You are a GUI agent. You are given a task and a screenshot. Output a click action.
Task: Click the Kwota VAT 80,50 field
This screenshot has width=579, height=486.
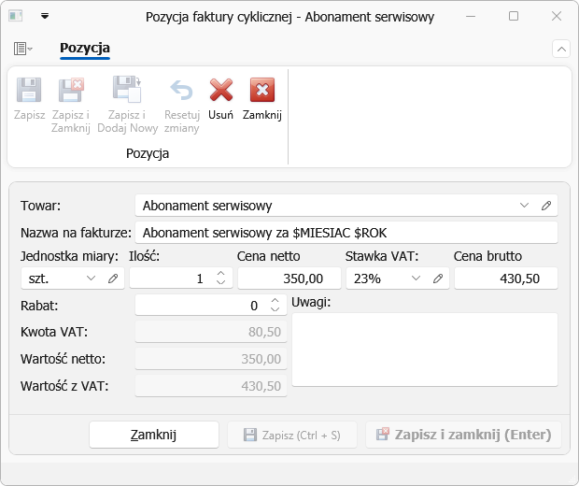211,332
